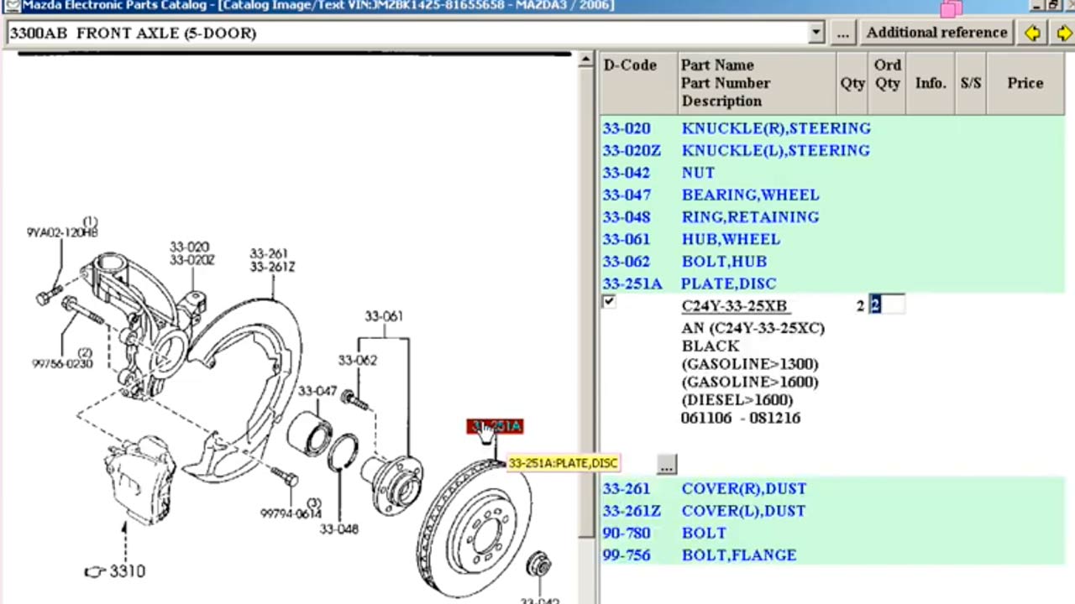The image size is (1075, 604).
Task: Click the Info. column header
Action: point(930,83)
